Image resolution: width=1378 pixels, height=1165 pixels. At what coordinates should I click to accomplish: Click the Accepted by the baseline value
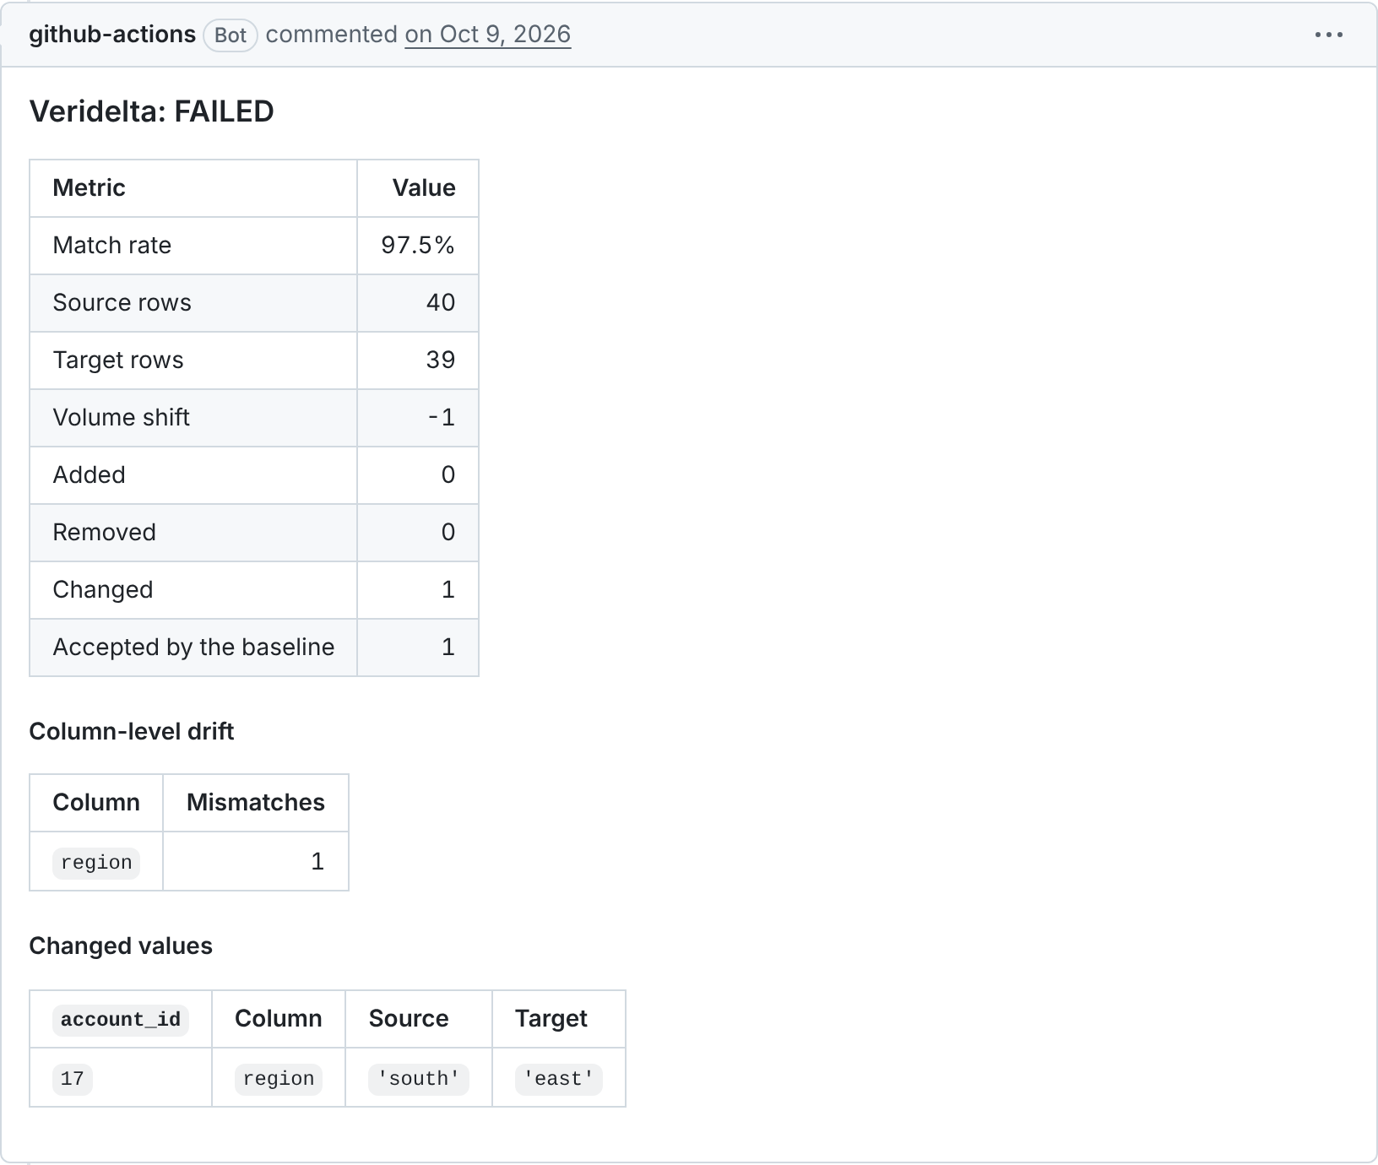(448, 647)
